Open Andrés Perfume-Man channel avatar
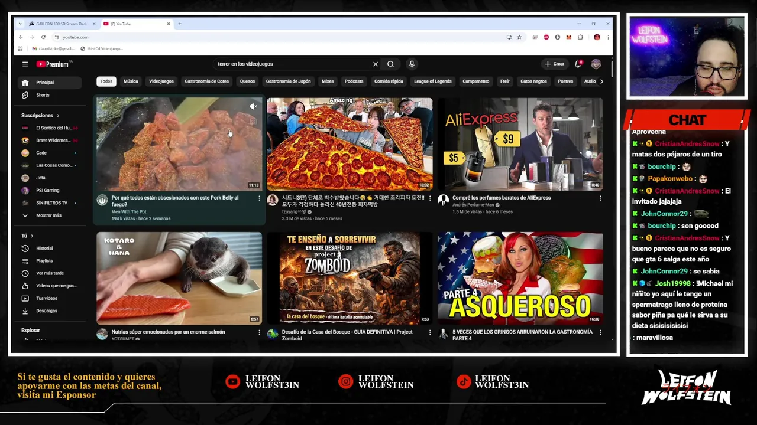 point(443,200)
